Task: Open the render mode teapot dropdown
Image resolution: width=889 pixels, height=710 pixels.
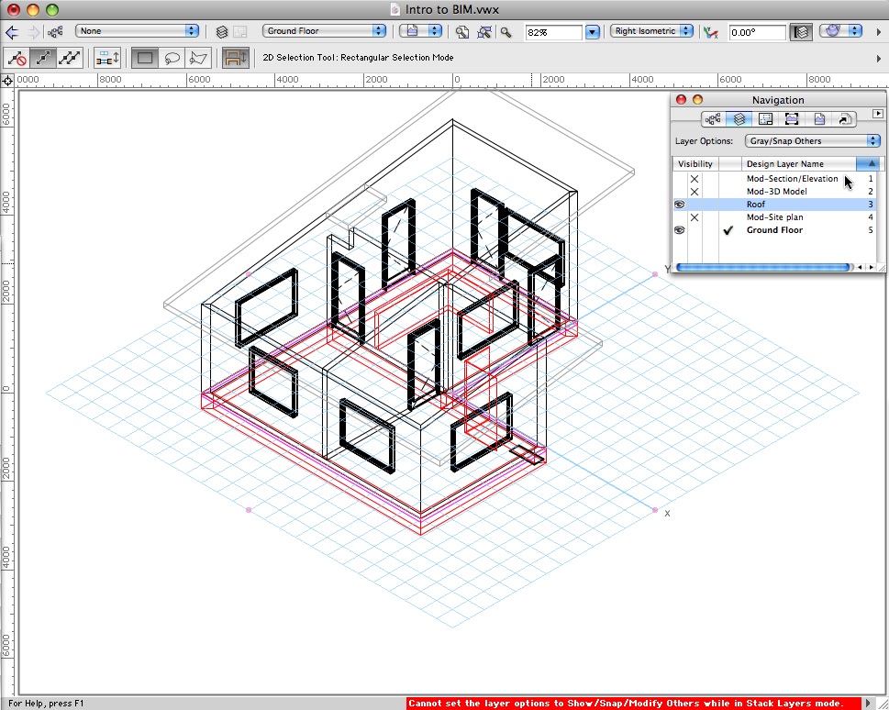Action: (840, 31)
